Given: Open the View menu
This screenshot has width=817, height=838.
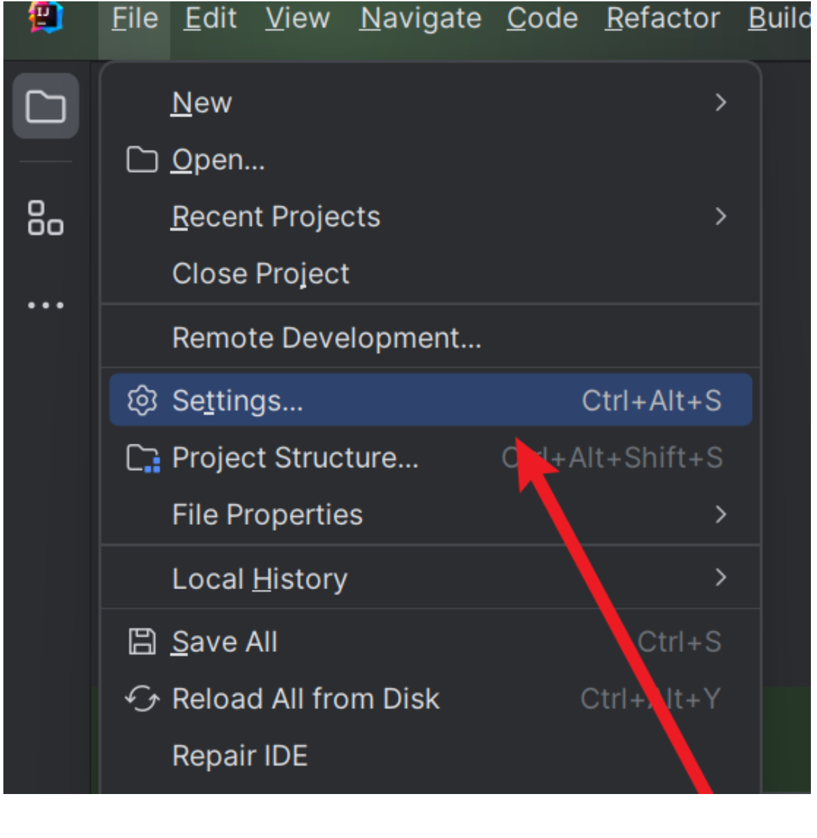Looking at the screenshot, I should (x=298, y=18).
